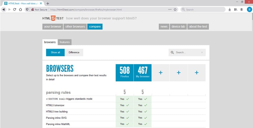Select the HTML5test browser tab

[x=23, y=3]
